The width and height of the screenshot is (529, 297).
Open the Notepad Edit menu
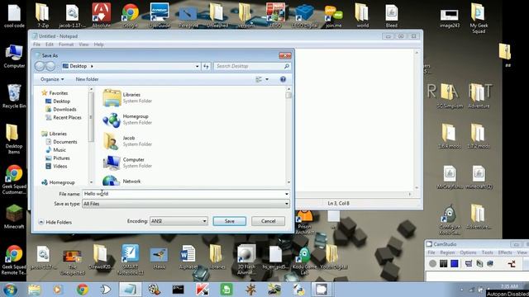point(50,45)
